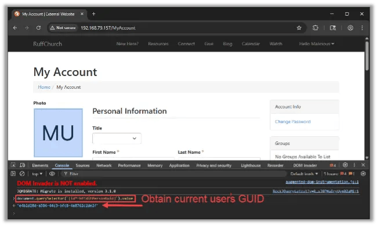This screenshot has height=226, width=378.
Task: Open DevTools settings gear
Action: pos(345,165)
